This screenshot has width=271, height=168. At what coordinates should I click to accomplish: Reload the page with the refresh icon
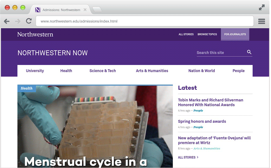pyautogui.click(x=29, y=21)
